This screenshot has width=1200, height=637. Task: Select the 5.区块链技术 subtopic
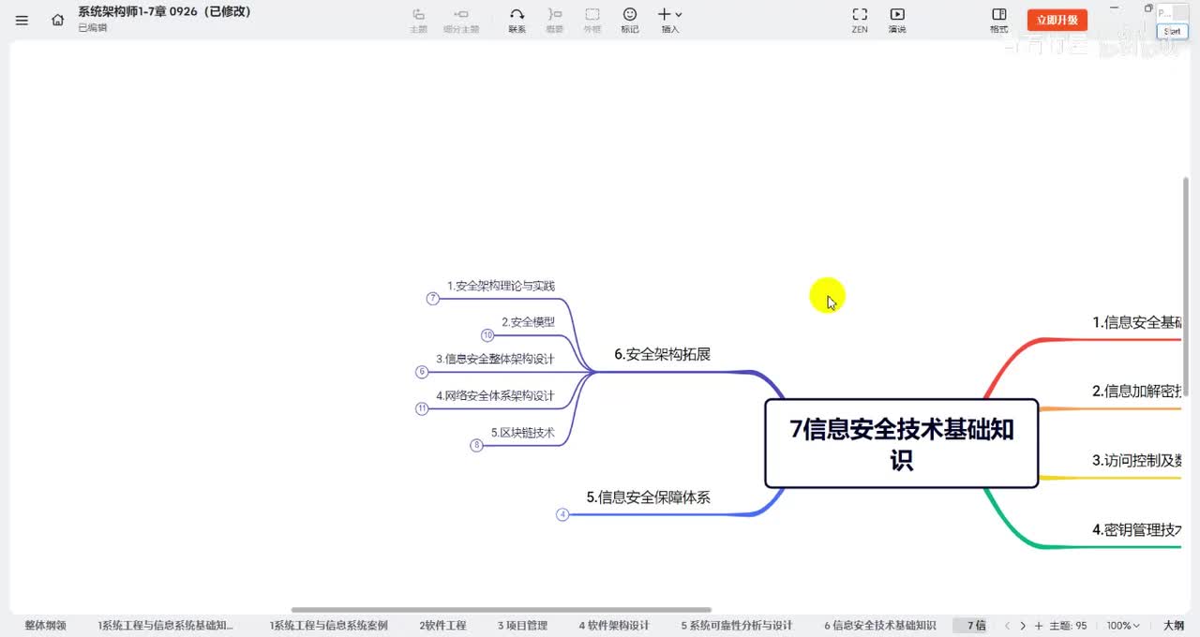[x=522, y=433]
